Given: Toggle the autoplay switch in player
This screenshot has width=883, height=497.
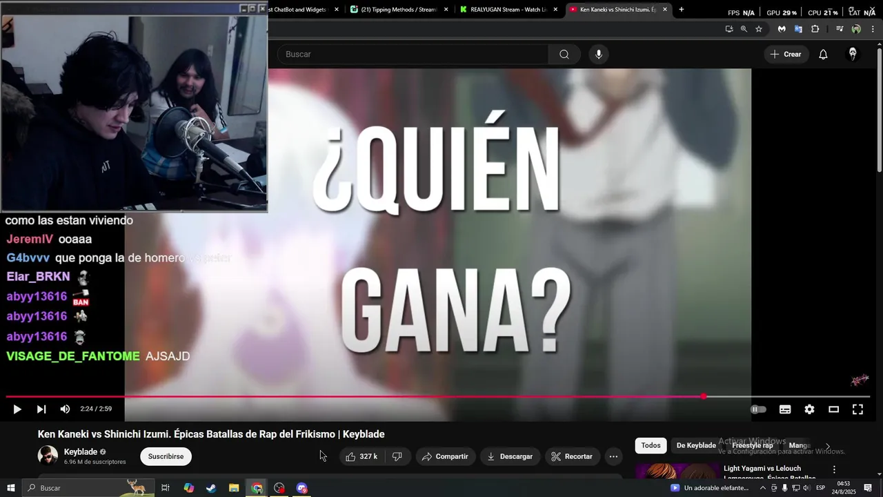Looking at the screenshot, I should (759, 409).
